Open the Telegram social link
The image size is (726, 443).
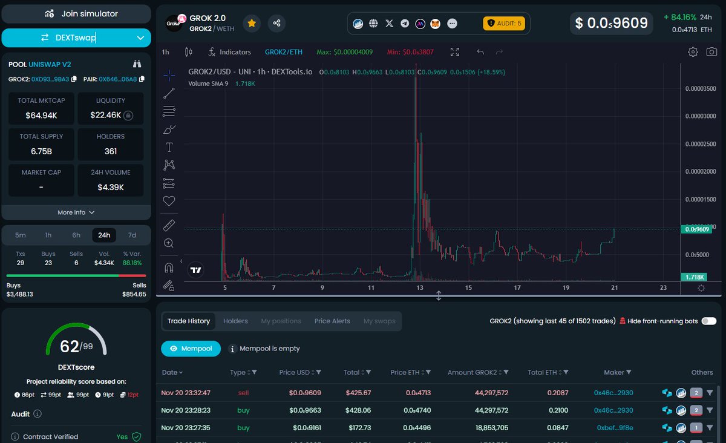click(x=405, y=24)
